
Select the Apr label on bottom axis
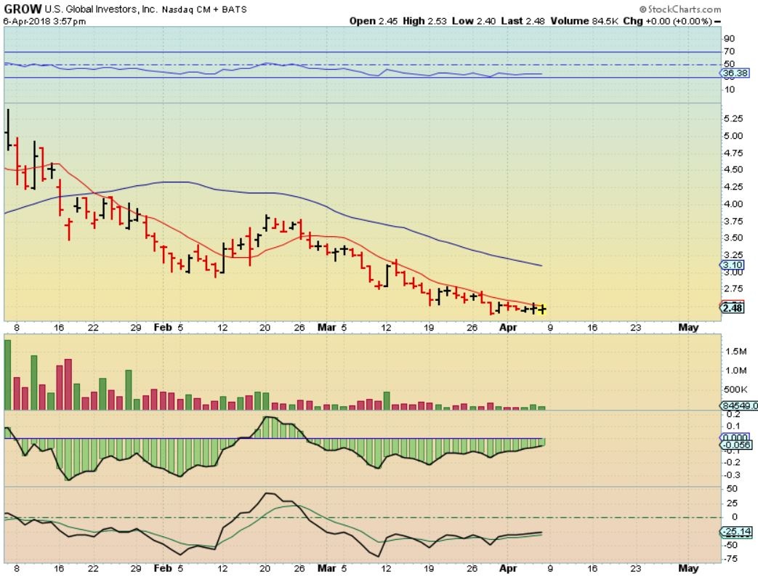[x=509, y=567]
